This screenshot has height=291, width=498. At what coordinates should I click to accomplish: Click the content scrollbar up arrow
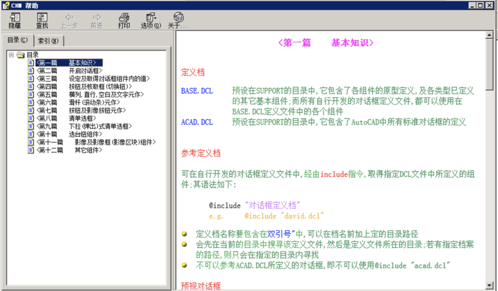(x=489, y=35)
